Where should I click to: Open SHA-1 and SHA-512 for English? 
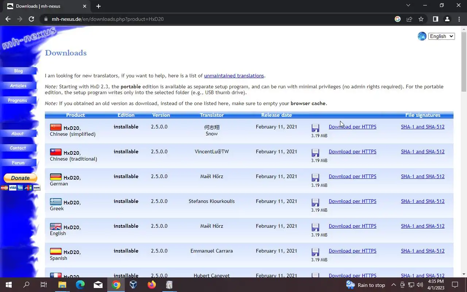[422, 226]
